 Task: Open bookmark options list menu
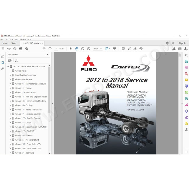tap(10, 60)
